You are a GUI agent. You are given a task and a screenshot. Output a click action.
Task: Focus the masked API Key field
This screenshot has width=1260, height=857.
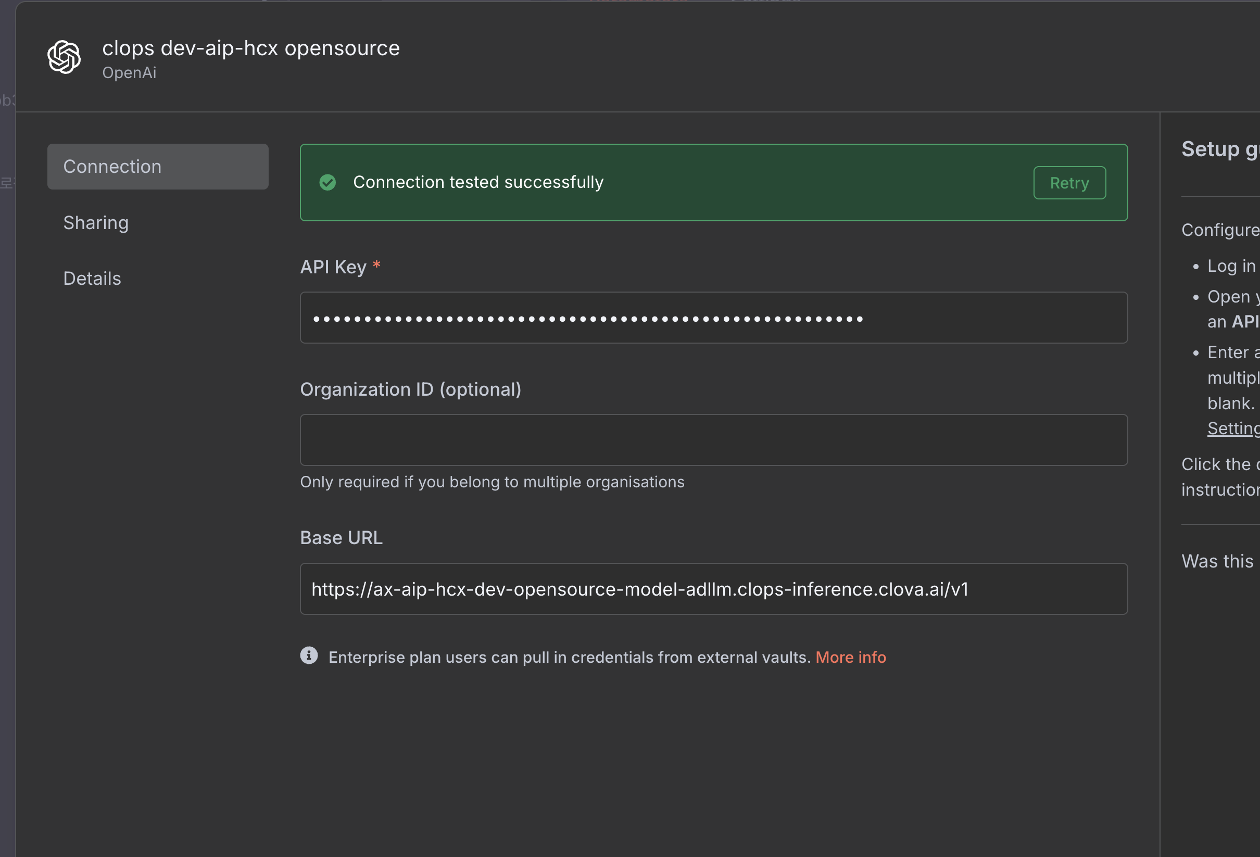(713, 318)
